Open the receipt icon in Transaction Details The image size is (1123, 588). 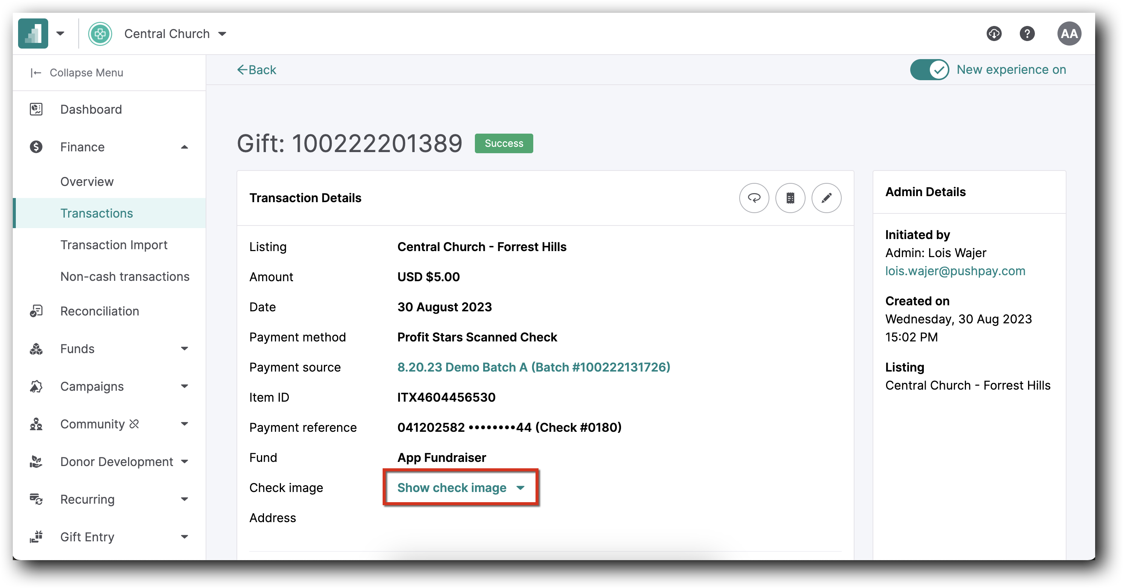click(x=790, y=198)
